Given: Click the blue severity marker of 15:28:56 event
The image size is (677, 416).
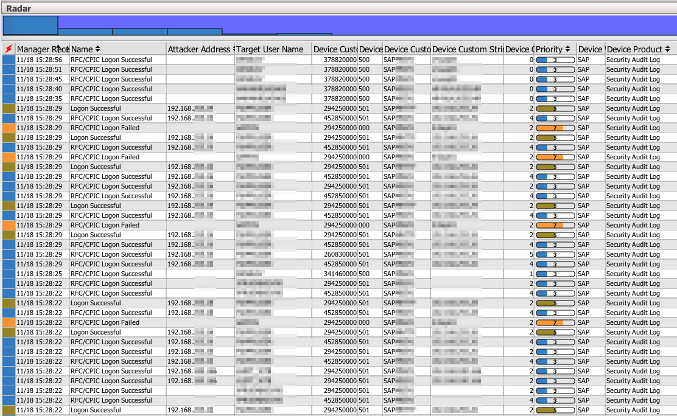Looking at the screenshot, I should (x=9, y=60).
